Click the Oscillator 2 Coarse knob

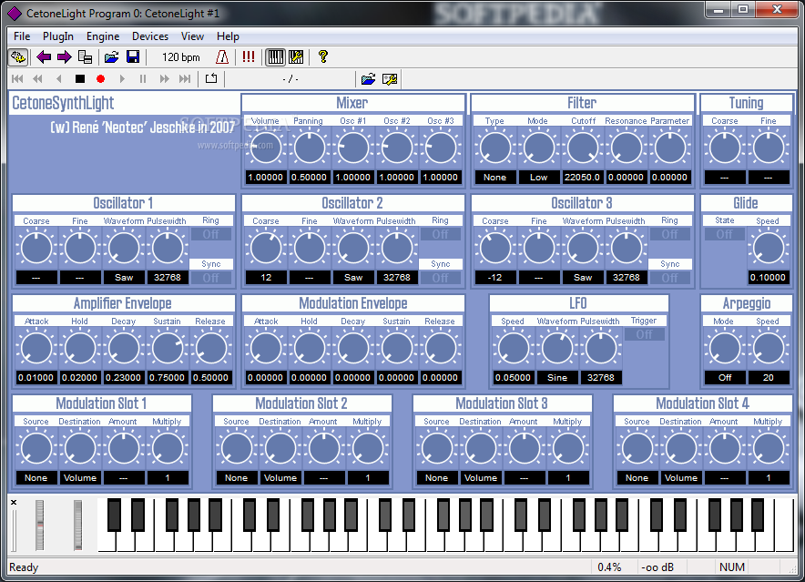(x=266, y=248)
